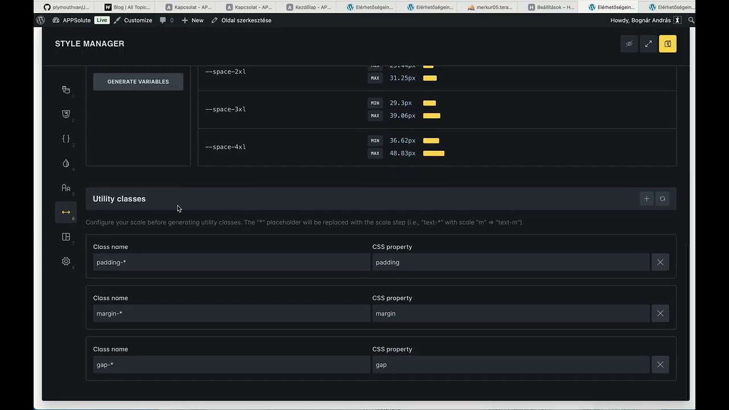Remove the gap-* class row
The height and width of the screenshot is (410, 729).
660,365
